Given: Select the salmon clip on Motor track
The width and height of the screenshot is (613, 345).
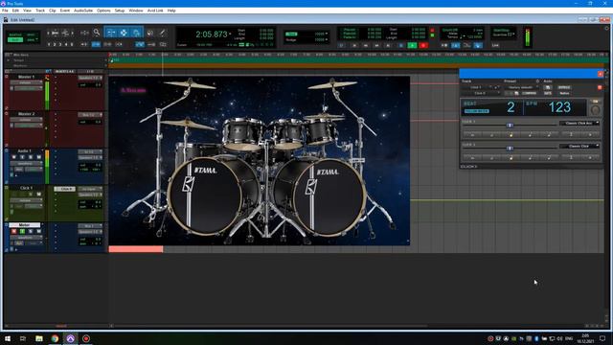Looking at the screenshot, I should click(x=136, y=249).
